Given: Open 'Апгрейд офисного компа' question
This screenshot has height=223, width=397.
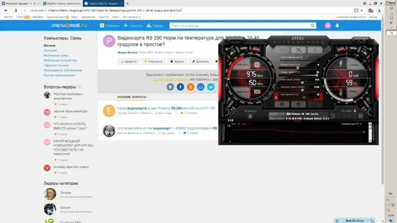Looking at the screenshot, I should click(71, 167).
